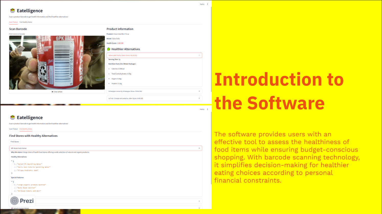The width and height of the screenshot is (382, 214).
Task: Click the 'Why this store' description line
Action: click(x=50, y=152)
